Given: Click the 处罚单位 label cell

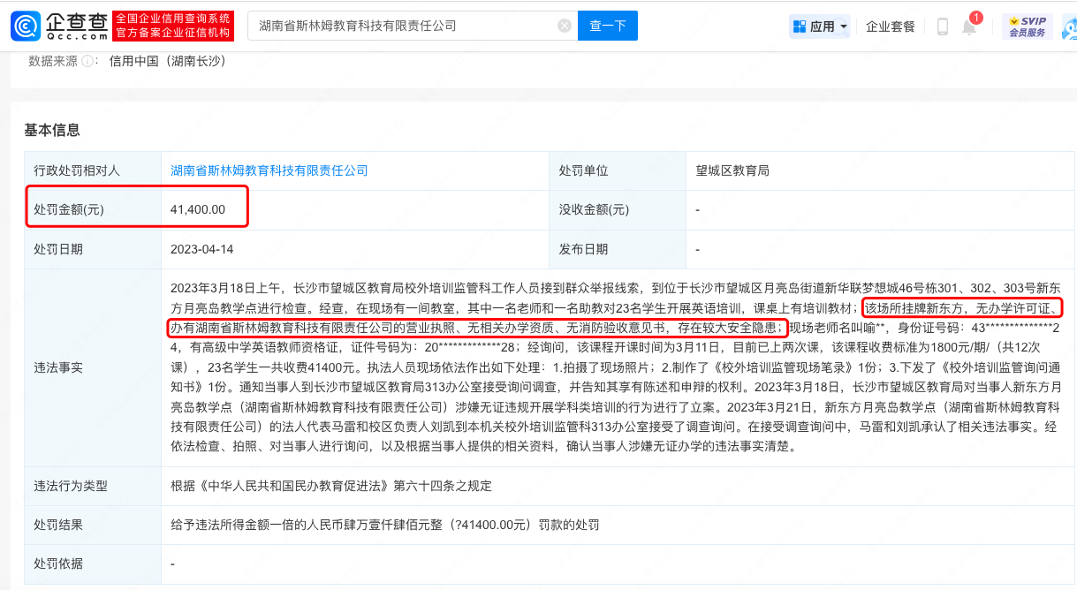Looking at the screenshot, I should tap(618, 171).
